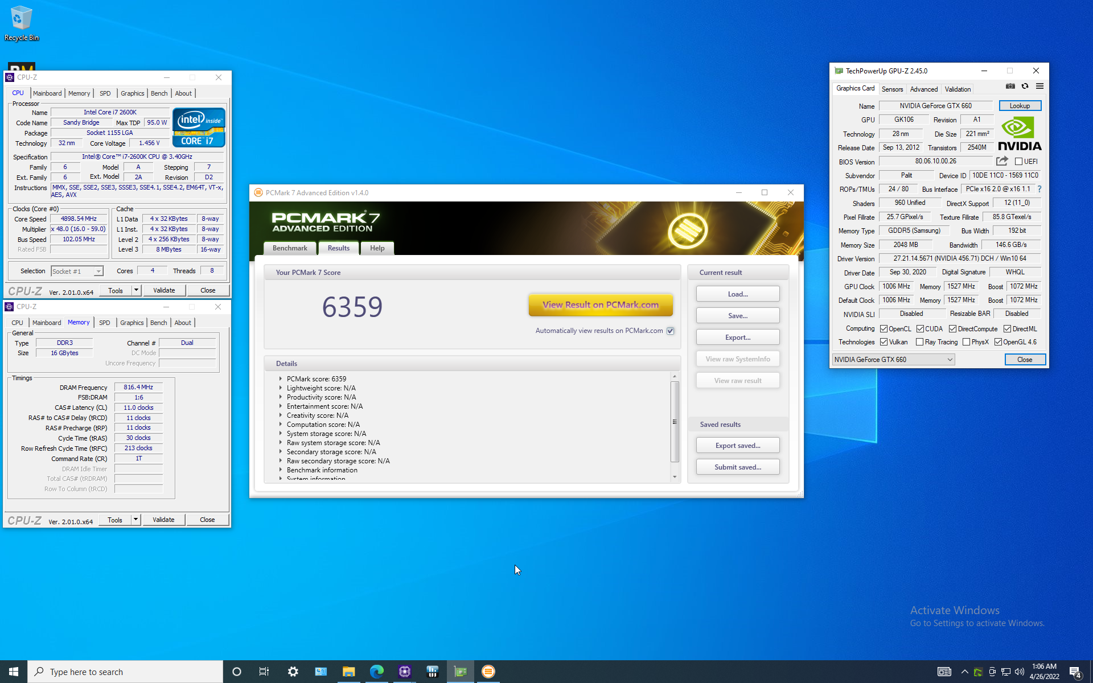Click the GPU-Z refresh icon

(x=1025, y=87)
